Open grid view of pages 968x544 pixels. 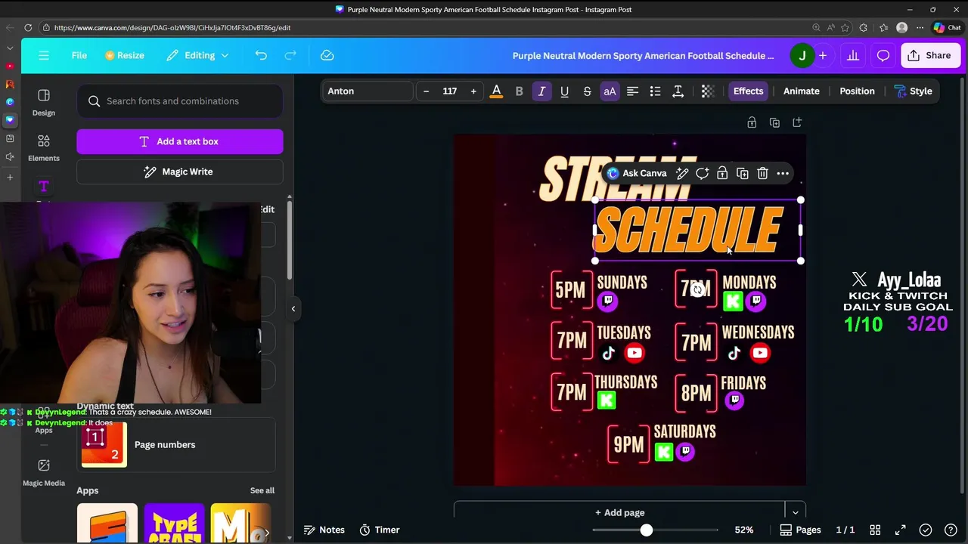pos(875,530)
